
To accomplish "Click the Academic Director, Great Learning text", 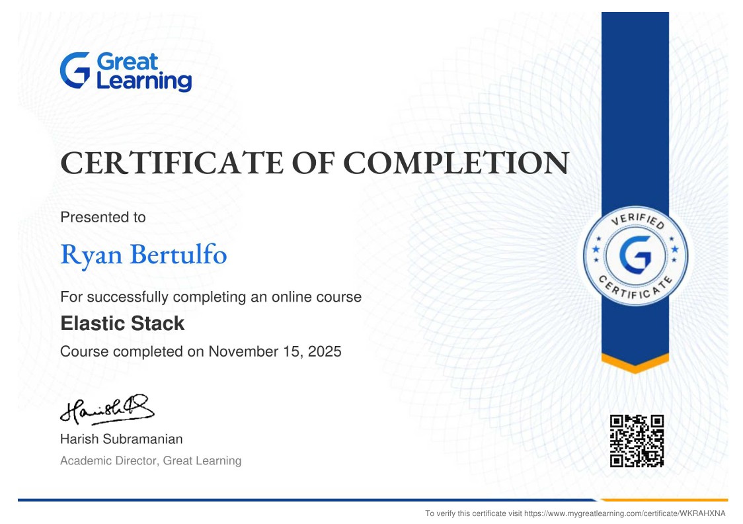I will pyautogui.click(x=151, y=460).
